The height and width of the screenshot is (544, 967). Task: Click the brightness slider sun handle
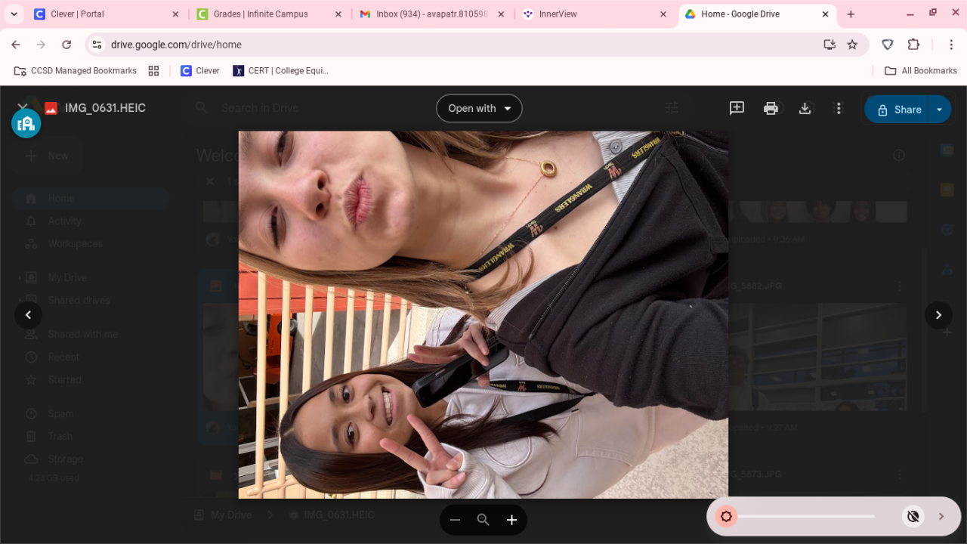(726, 516)
